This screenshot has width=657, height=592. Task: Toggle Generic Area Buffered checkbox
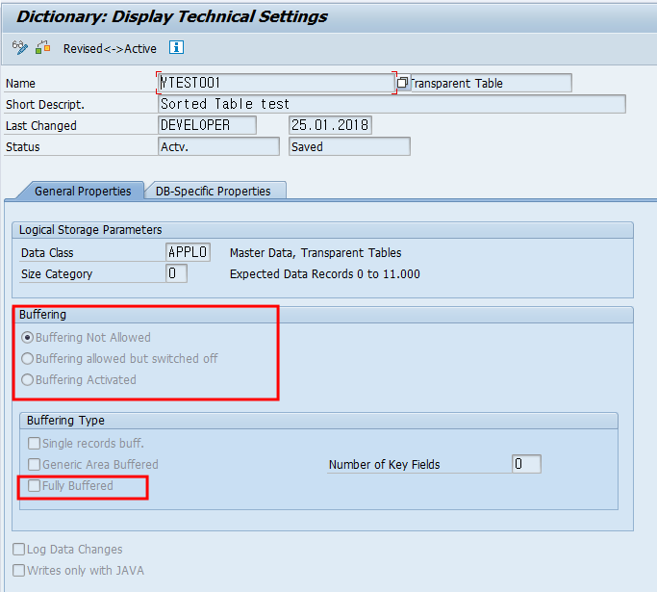[34, 464]
